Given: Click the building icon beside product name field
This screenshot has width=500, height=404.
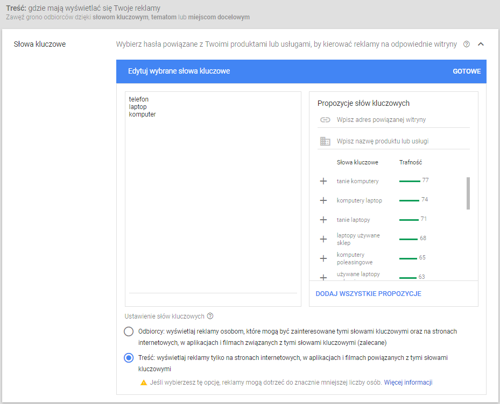Looking at the screenshot, I should pos(325,141).
